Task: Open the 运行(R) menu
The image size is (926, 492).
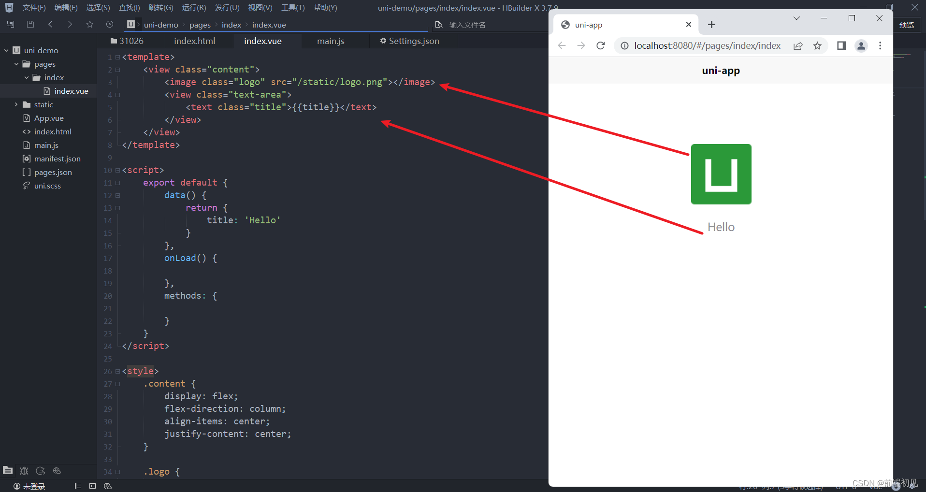Action: pos(194,8)
